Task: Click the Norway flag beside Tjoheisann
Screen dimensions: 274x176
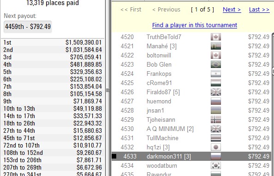Action: [216, 119]
